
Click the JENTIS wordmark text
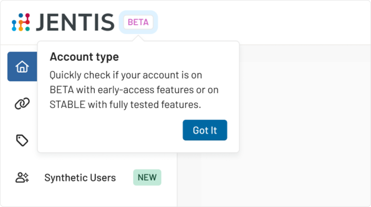pos(75,22)
